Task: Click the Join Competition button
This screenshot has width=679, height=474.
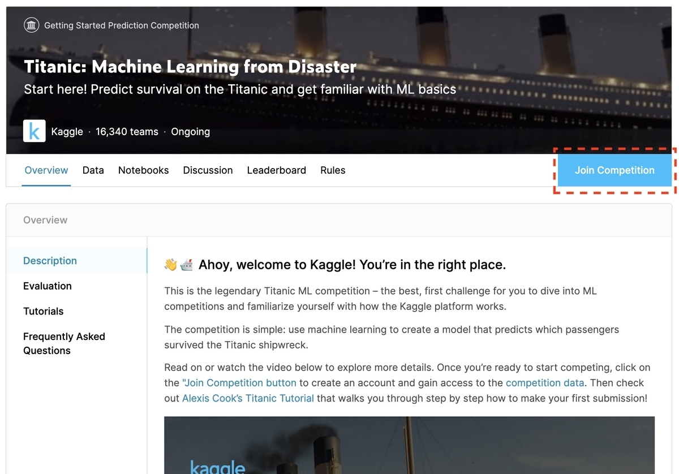Action: 614,170
